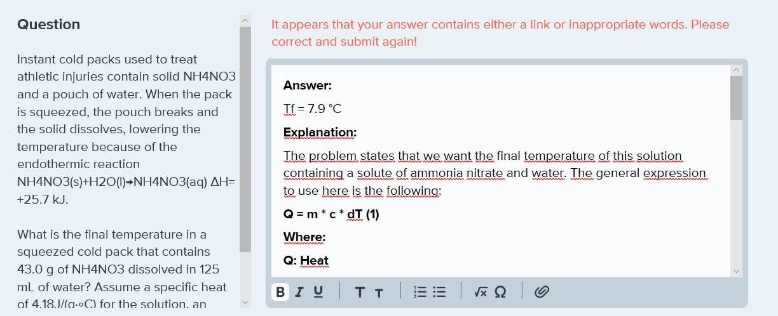Click the 'Question' heading

49,25
